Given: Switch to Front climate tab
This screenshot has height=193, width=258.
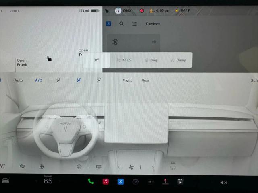Looking at the screenshot, I should click(x=127, y=80).
